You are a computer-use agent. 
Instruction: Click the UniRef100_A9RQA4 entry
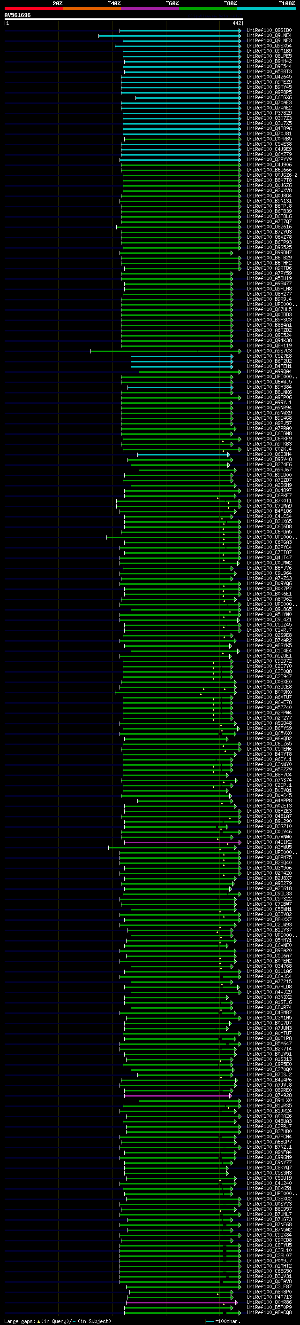point(269,371)
